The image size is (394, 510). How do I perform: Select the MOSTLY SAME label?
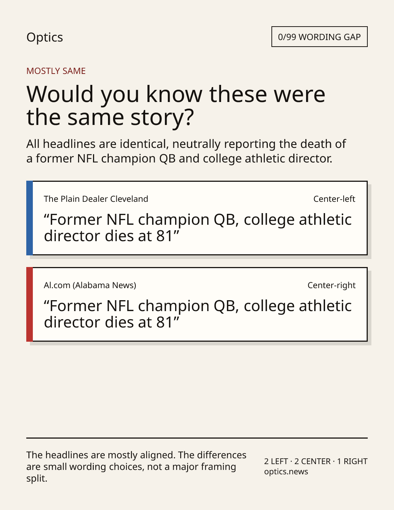56,71
